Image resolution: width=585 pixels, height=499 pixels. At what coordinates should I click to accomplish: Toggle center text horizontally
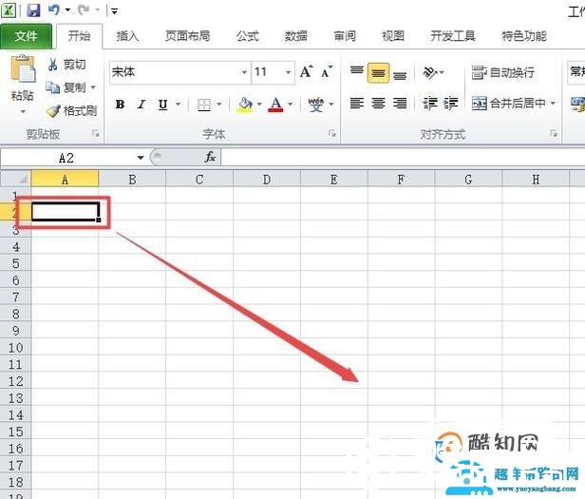(x=378, y=103)
